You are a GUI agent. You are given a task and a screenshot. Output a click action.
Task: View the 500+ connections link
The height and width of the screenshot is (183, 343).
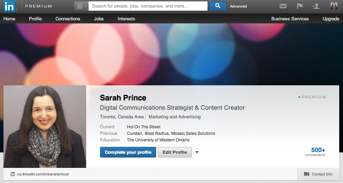click(x=315, y=152)
